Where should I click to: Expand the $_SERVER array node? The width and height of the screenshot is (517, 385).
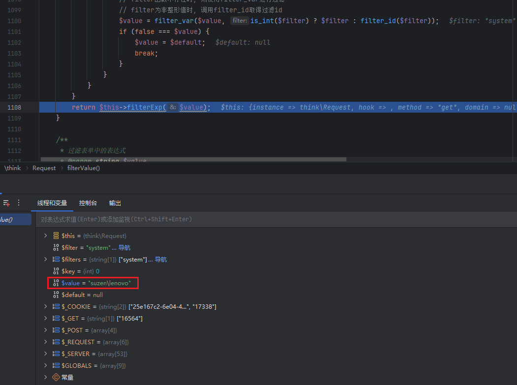click(x=45, y=354)
